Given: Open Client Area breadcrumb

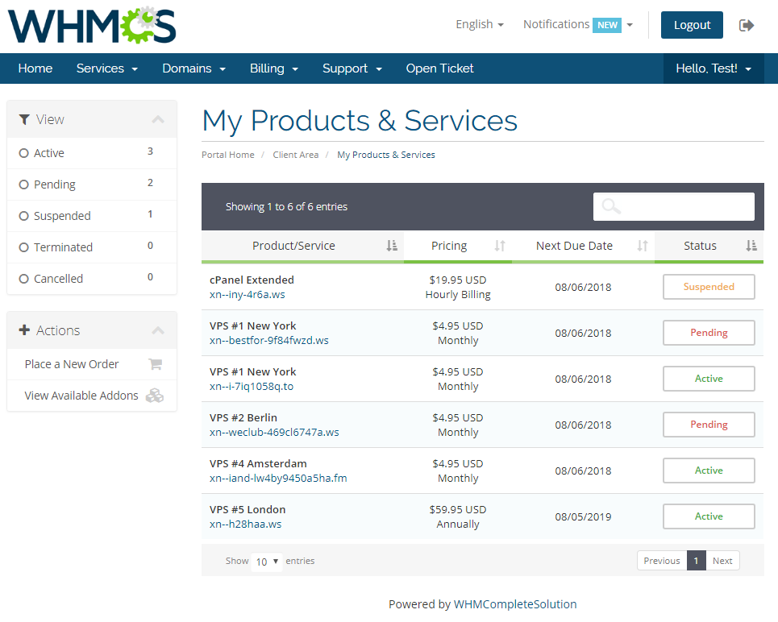Looking at the screenshot, I should (x=296, y=155).
